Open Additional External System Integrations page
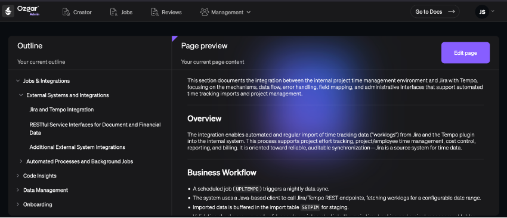Viewport: 507px width, 218px height. point(78,147)
